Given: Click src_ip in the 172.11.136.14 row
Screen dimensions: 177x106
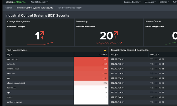Looking at the screenshot, I should (118, 64).
